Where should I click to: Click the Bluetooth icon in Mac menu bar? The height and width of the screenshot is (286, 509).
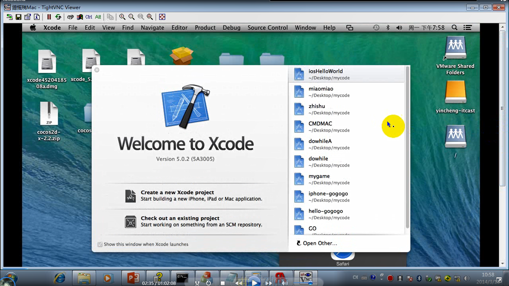click(388, 28)
